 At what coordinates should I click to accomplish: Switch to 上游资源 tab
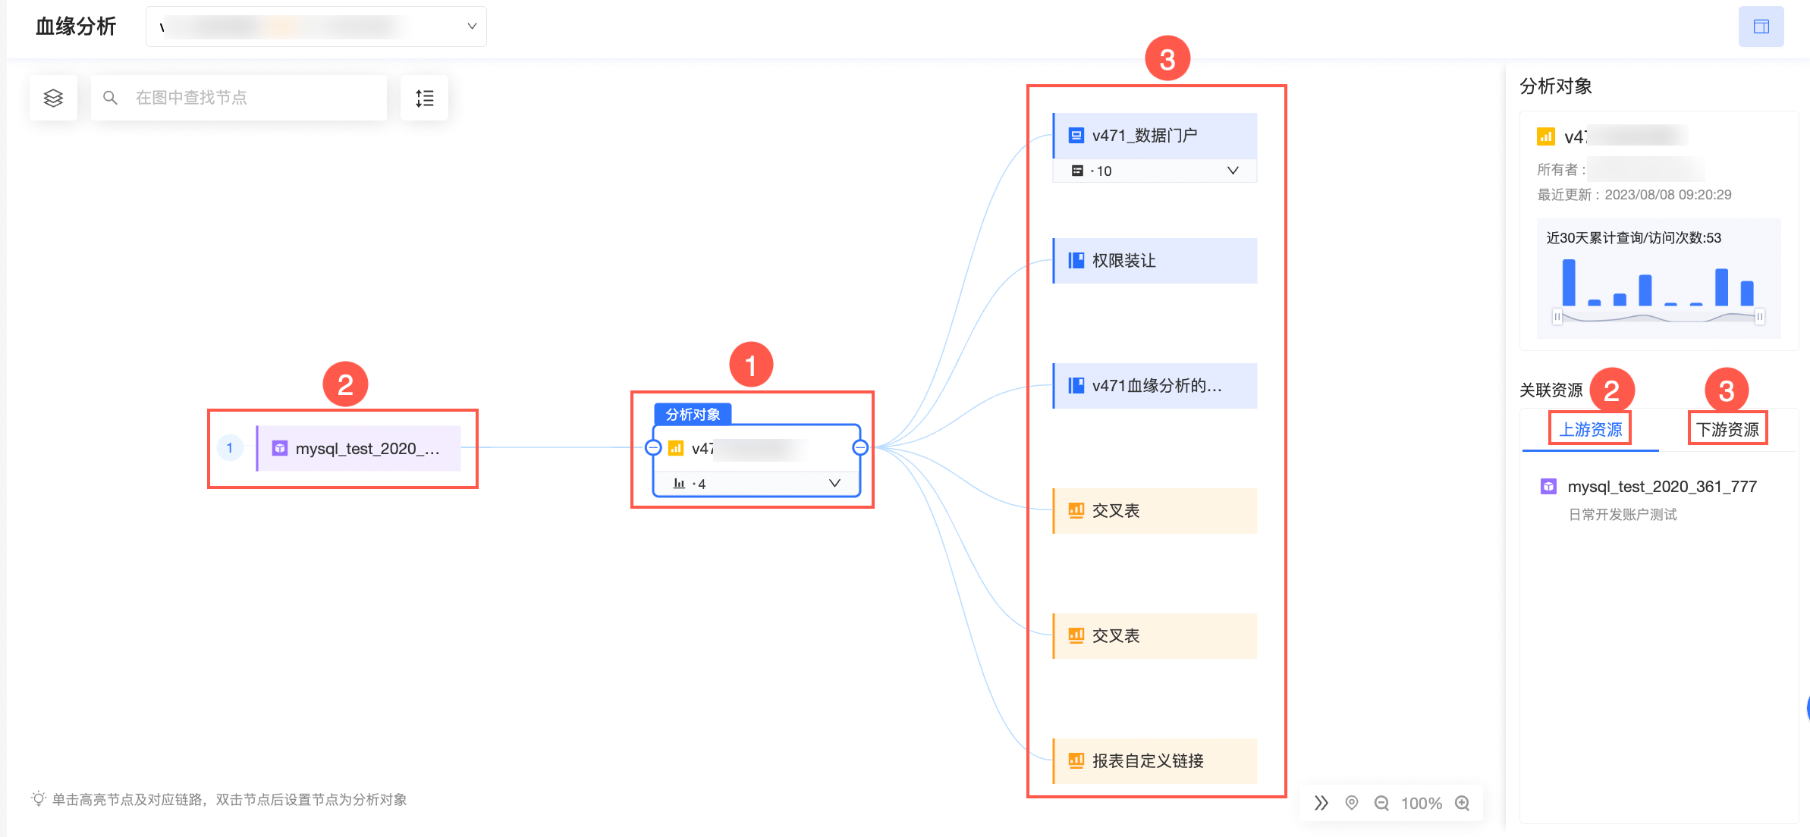point(1590,429)
